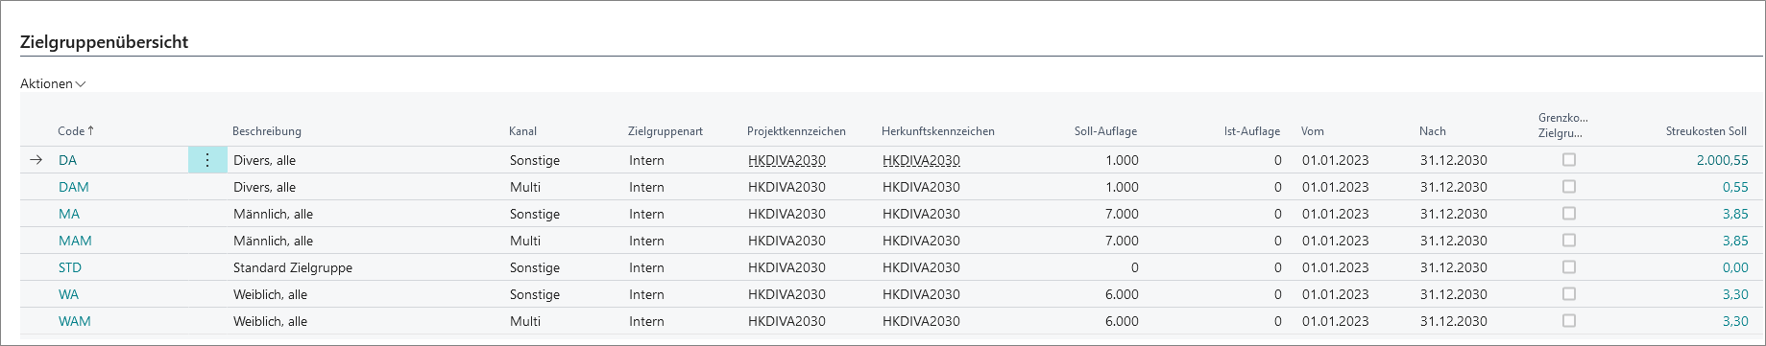Click Streukosten Soll value 0,55 for DAM

(x=1735, y=187)
